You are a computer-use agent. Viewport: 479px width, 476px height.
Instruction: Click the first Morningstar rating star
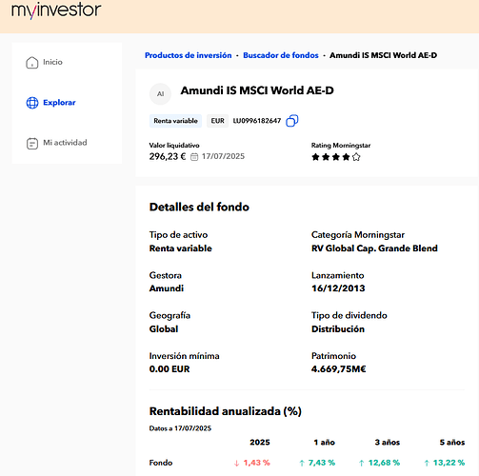click(315, 157)
